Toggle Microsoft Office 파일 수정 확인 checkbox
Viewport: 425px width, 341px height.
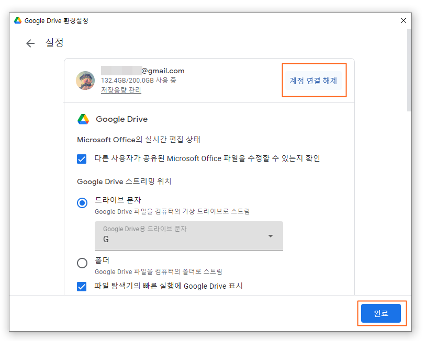pos(82,158)
